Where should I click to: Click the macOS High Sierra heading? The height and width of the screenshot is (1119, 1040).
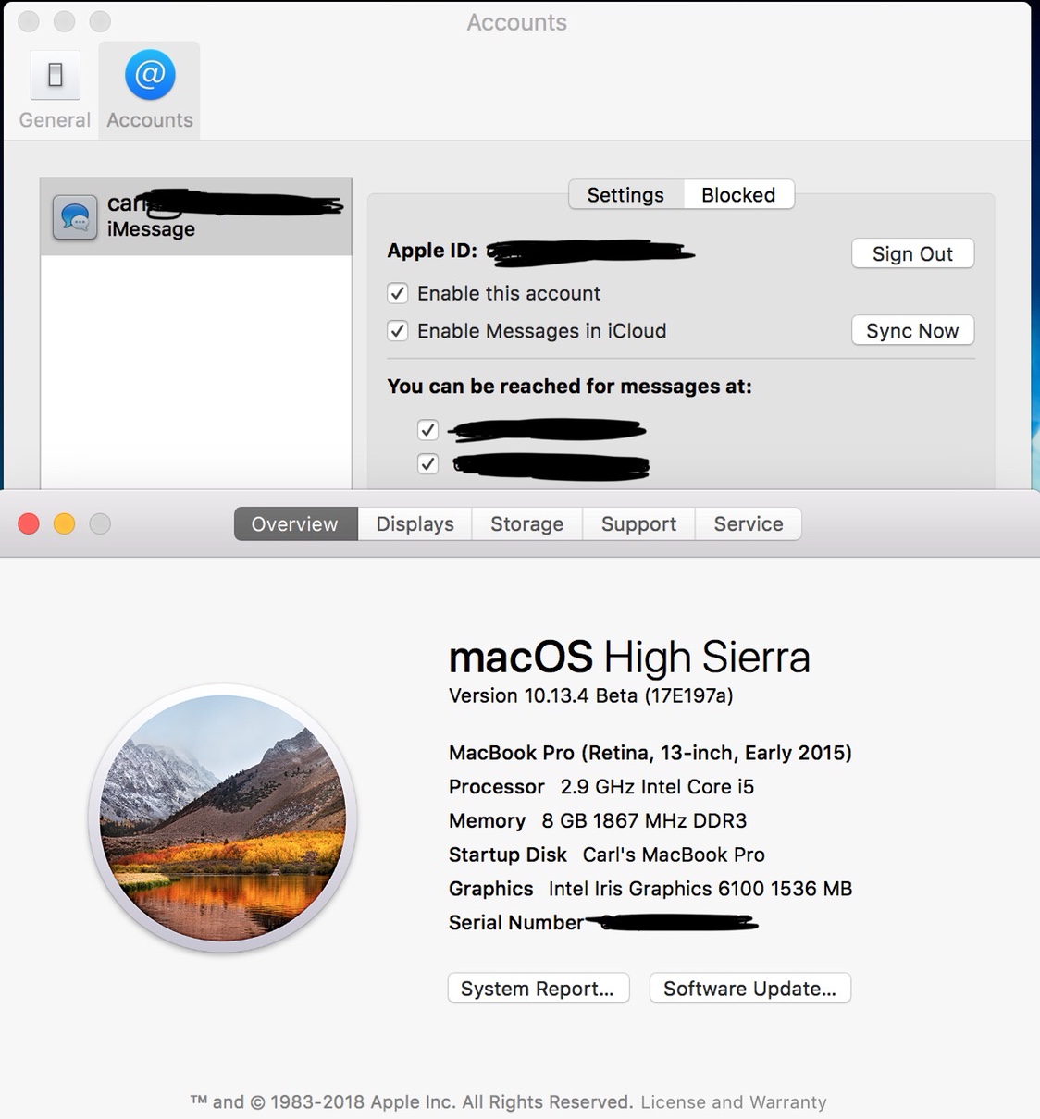(629, 658)
